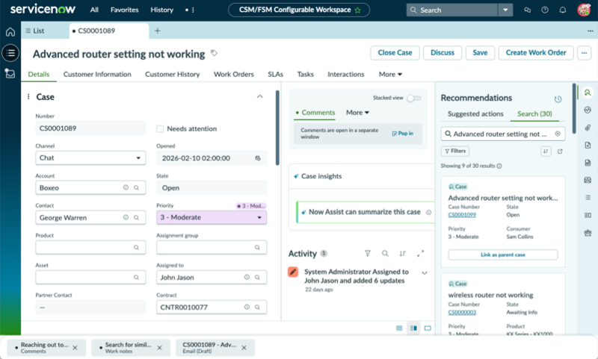Open the search scope dropdown arrow in header
The height and width of the screenshot is (359, 598).
505,10
